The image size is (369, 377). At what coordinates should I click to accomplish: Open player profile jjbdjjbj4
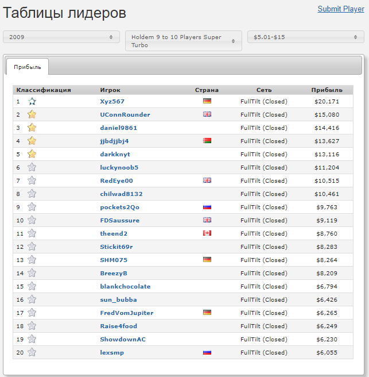[x=114, y=141]
